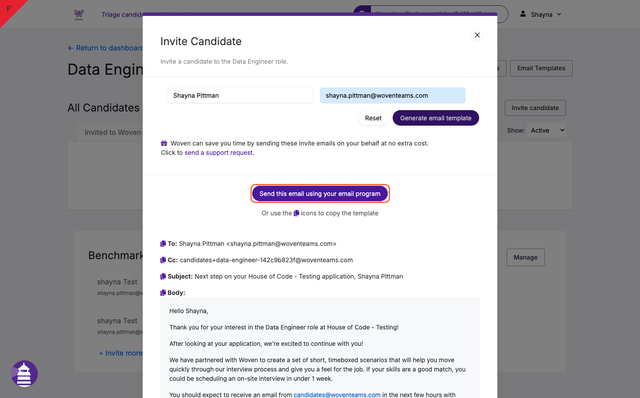Screen dimensions: 640x398
Task: Copy the Cc address using its icon
Action: tap(163, 260)
